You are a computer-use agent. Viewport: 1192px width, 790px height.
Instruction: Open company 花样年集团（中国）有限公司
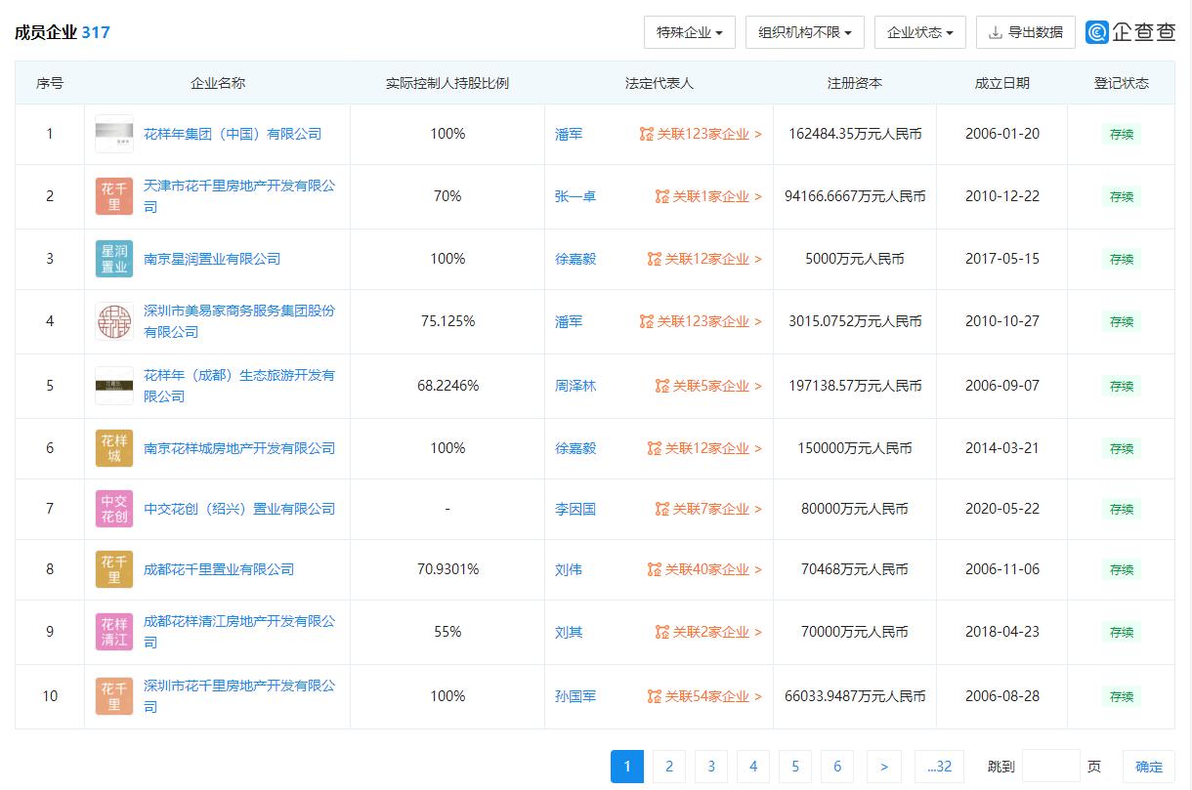tap(233, 134)
